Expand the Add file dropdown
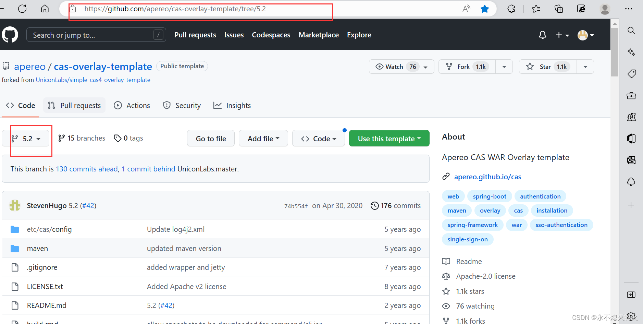Screen dimensions: 643x324 point(263,139)
